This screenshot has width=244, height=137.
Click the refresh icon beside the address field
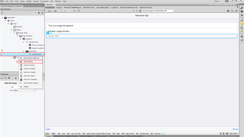(x=140, y=11)
